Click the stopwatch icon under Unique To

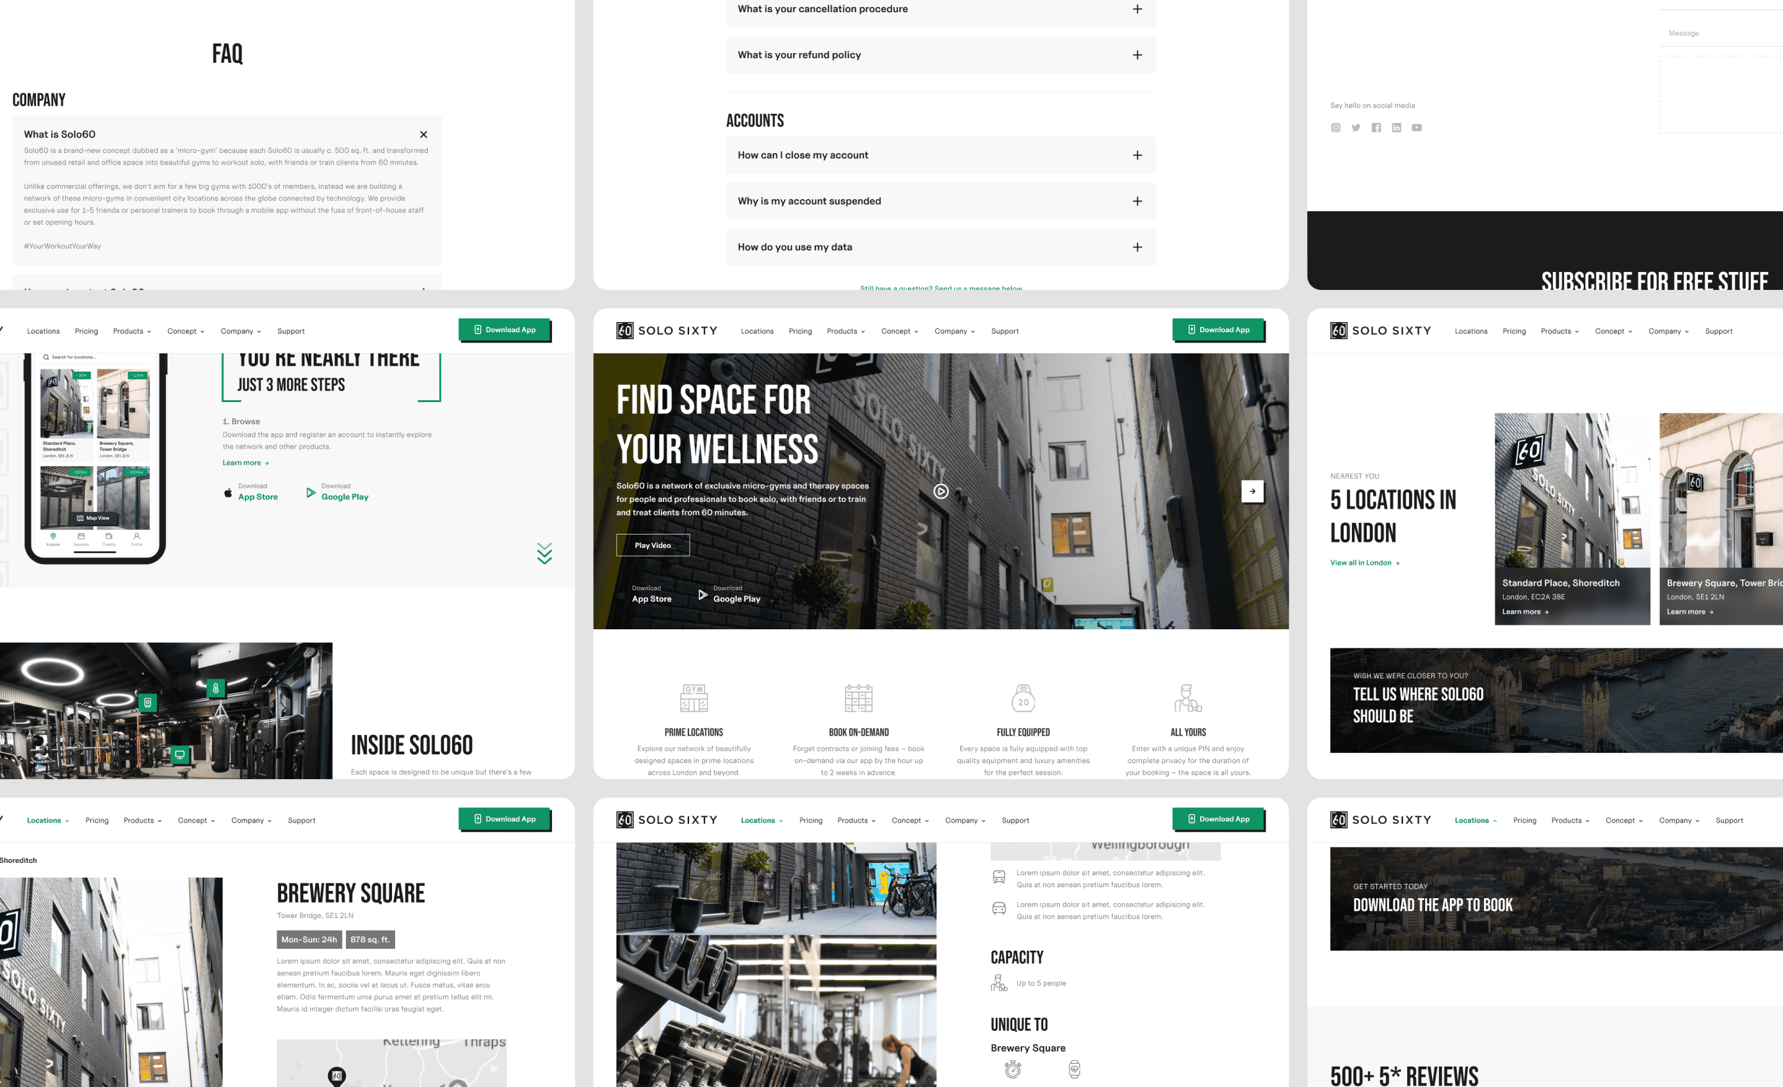click(1013, 1069)
